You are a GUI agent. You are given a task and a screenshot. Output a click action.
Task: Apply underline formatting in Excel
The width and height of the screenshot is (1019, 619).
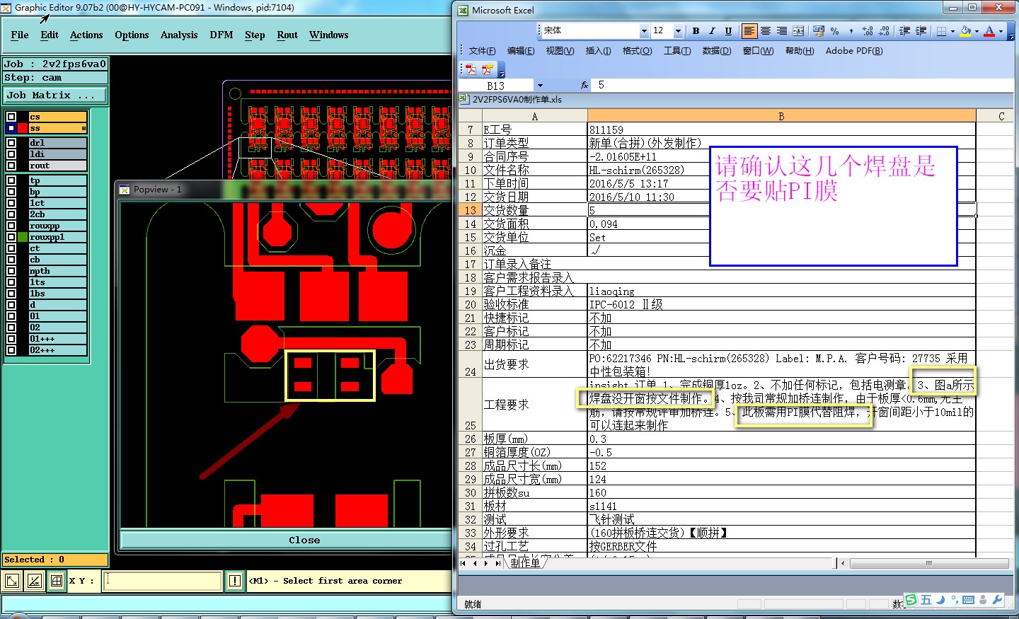[x=728, y=31]
